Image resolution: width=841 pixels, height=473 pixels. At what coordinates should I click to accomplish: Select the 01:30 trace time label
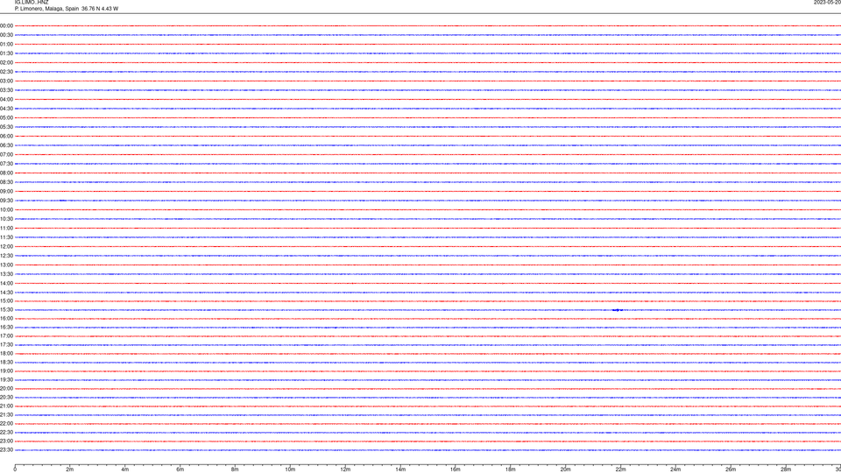tap(6, 53)
